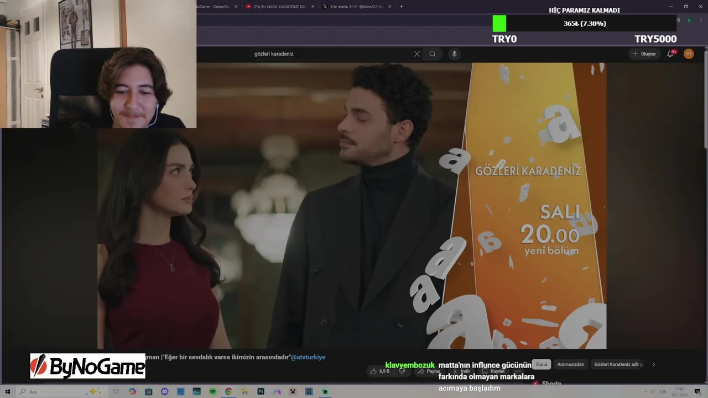
Task: Share the video with Paylaş
Action: 429,371
